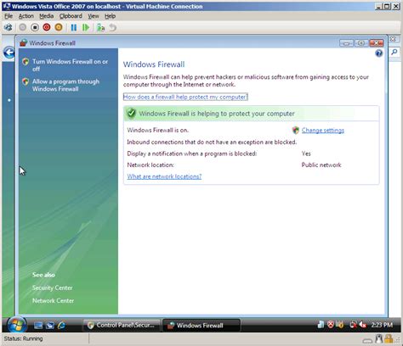The width and height of the screenshot is (403, 346).
Task: Close the Windows Firewall window
Action: 377,43
